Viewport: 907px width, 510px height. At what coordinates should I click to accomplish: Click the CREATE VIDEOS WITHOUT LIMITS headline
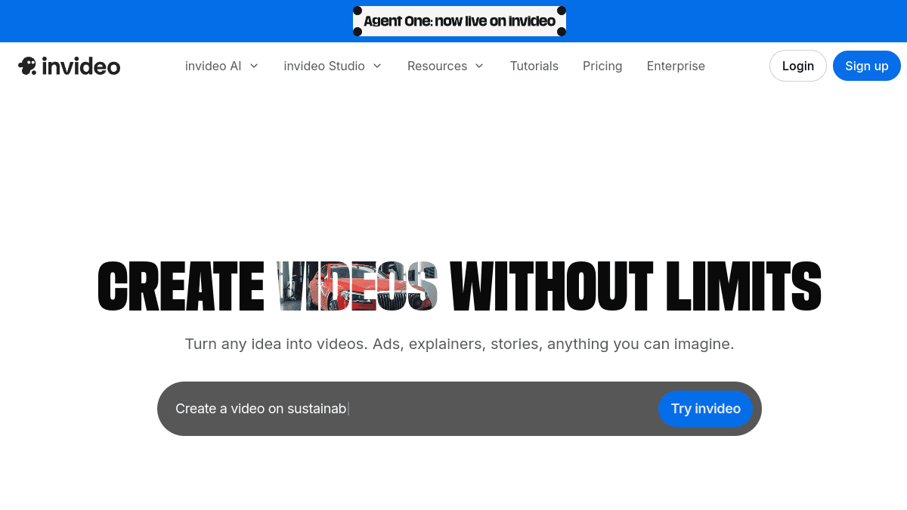pos(460,286)
